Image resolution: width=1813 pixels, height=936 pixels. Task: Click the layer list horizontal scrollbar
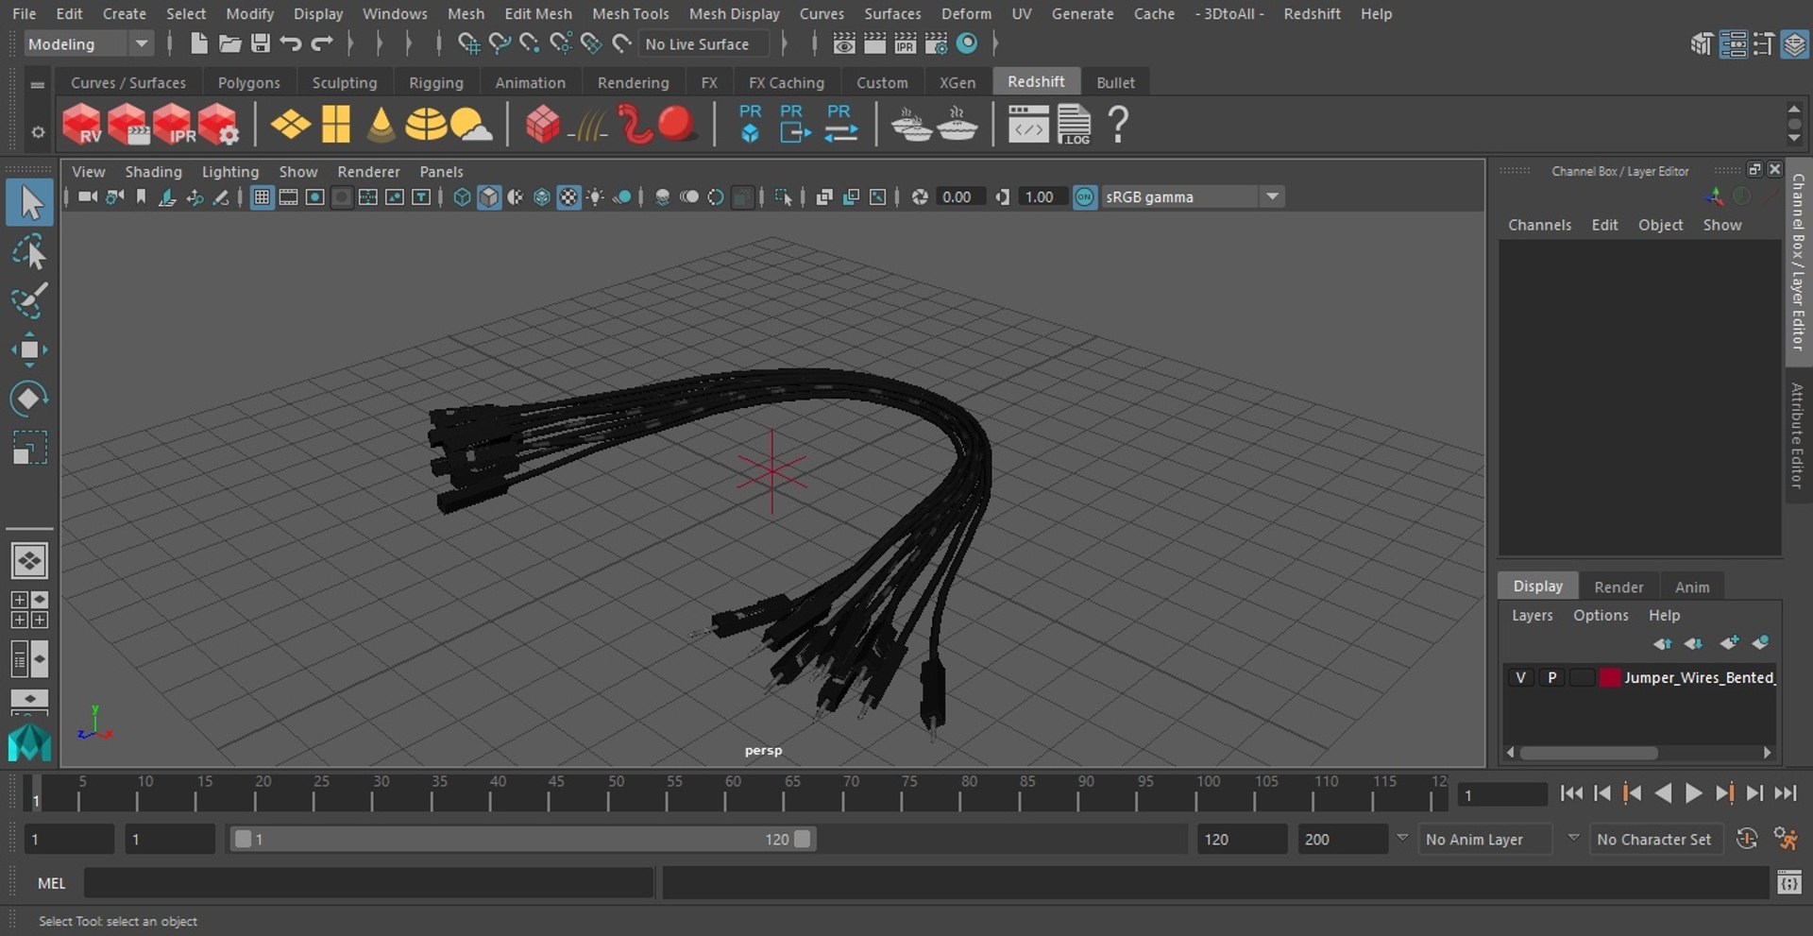tap(1589, 753)
